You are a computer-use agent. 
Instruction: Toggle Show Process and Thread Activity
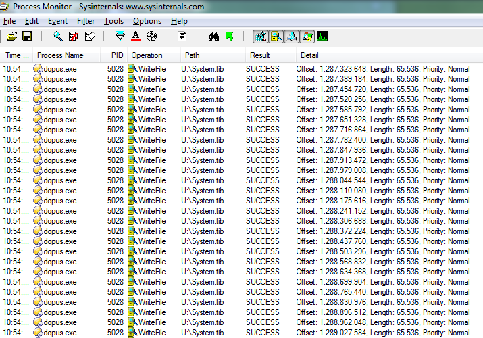pos(307,37)
